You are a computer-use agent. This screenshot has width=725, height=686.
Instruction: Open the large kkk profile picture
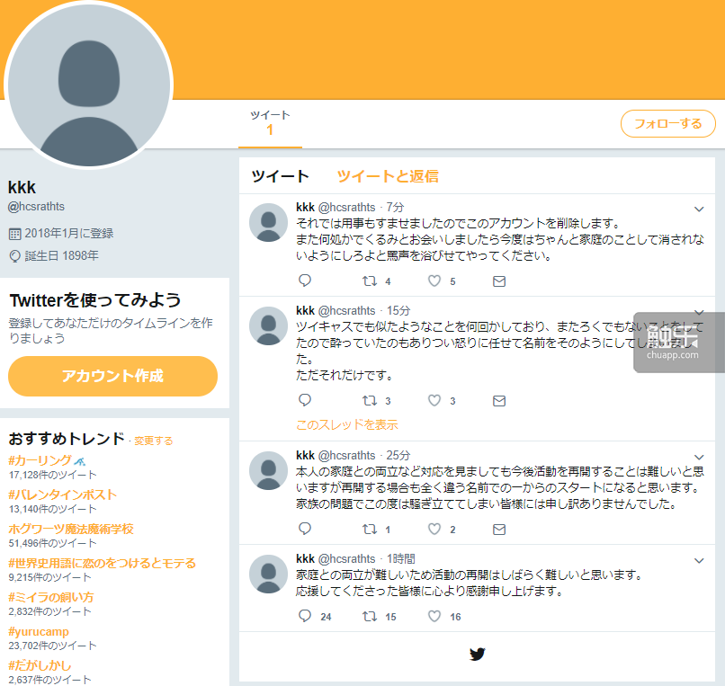tap(89, 85)
